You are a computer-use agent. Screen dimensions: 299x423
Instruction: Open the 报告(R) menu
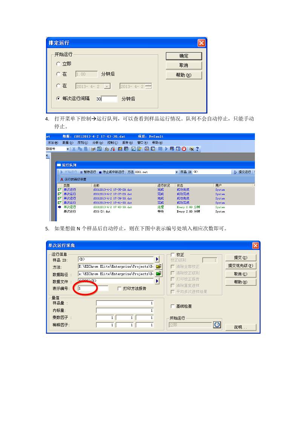coord(127,143)
